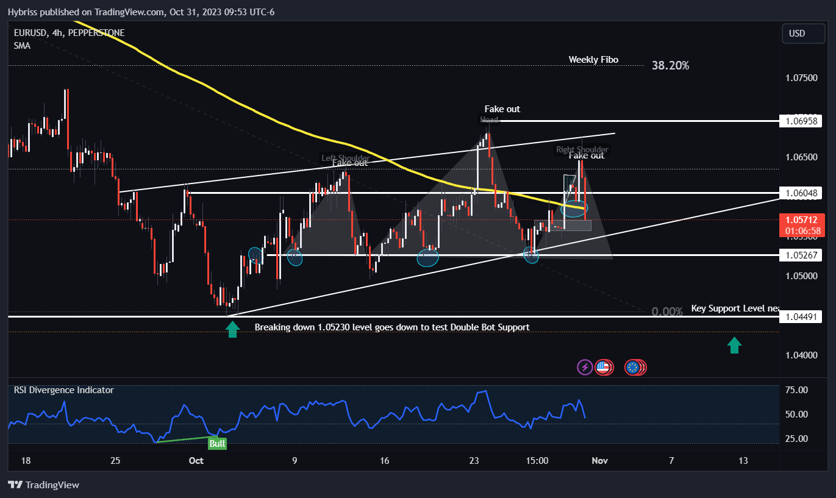Image resolution: width=836 pixels, height=498 pixels.
Task: Click the Left Shoulder pattern label
Action: [x=346, y=158]
